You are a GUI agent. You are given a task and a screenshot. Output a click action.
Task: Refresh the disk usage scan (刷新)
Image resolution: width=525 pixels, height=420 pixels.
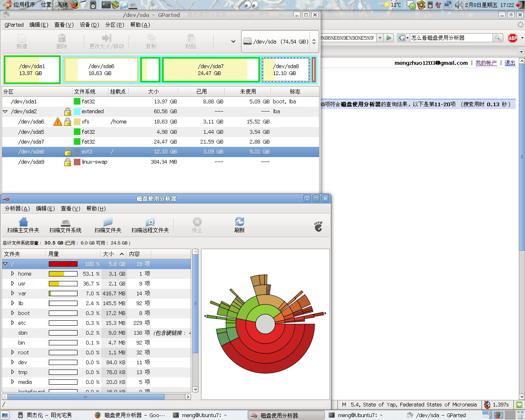(240, 221)
